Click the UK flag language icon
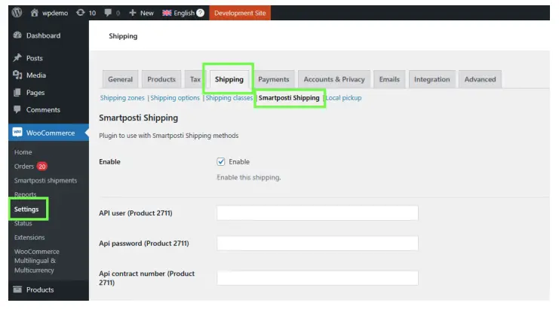Image resolution: width=559 pixels, height=309 pixels. (167, 13)
